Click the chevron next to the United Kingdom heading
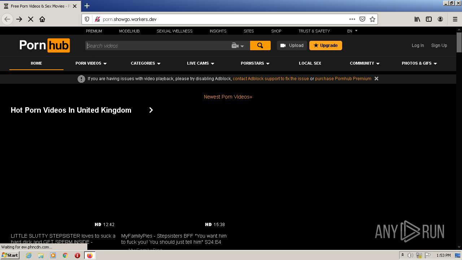The height and width of the screenshot is (260, 462). tap(151, 110)
